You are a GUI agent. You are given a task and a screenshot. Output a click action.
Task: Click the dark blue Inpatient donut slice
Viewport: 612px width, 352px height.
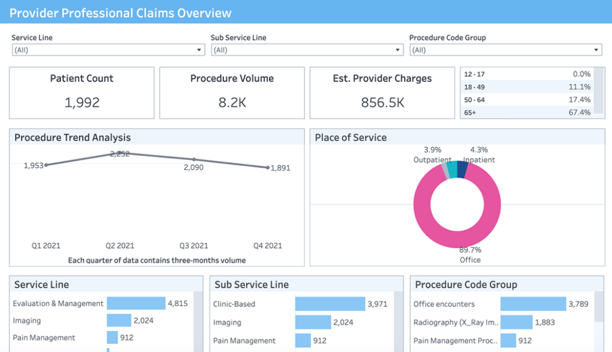pos(462,170)
